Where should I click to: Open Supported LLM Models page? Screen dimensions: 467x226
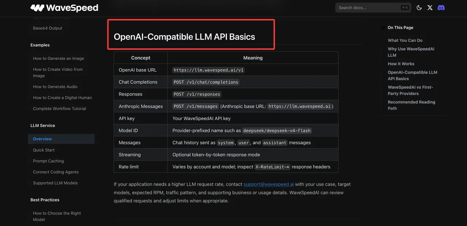point(55,183)
